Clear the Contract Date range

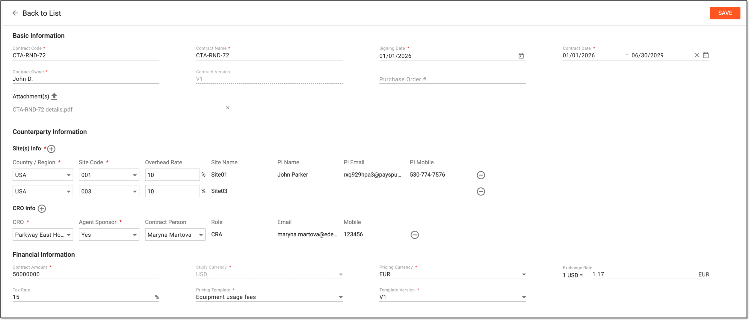(x=697, y=55)
